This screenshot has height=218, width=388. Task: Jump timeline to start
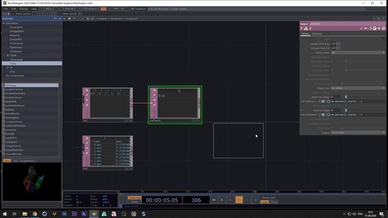pyautogui.click(x=214, y=200)
